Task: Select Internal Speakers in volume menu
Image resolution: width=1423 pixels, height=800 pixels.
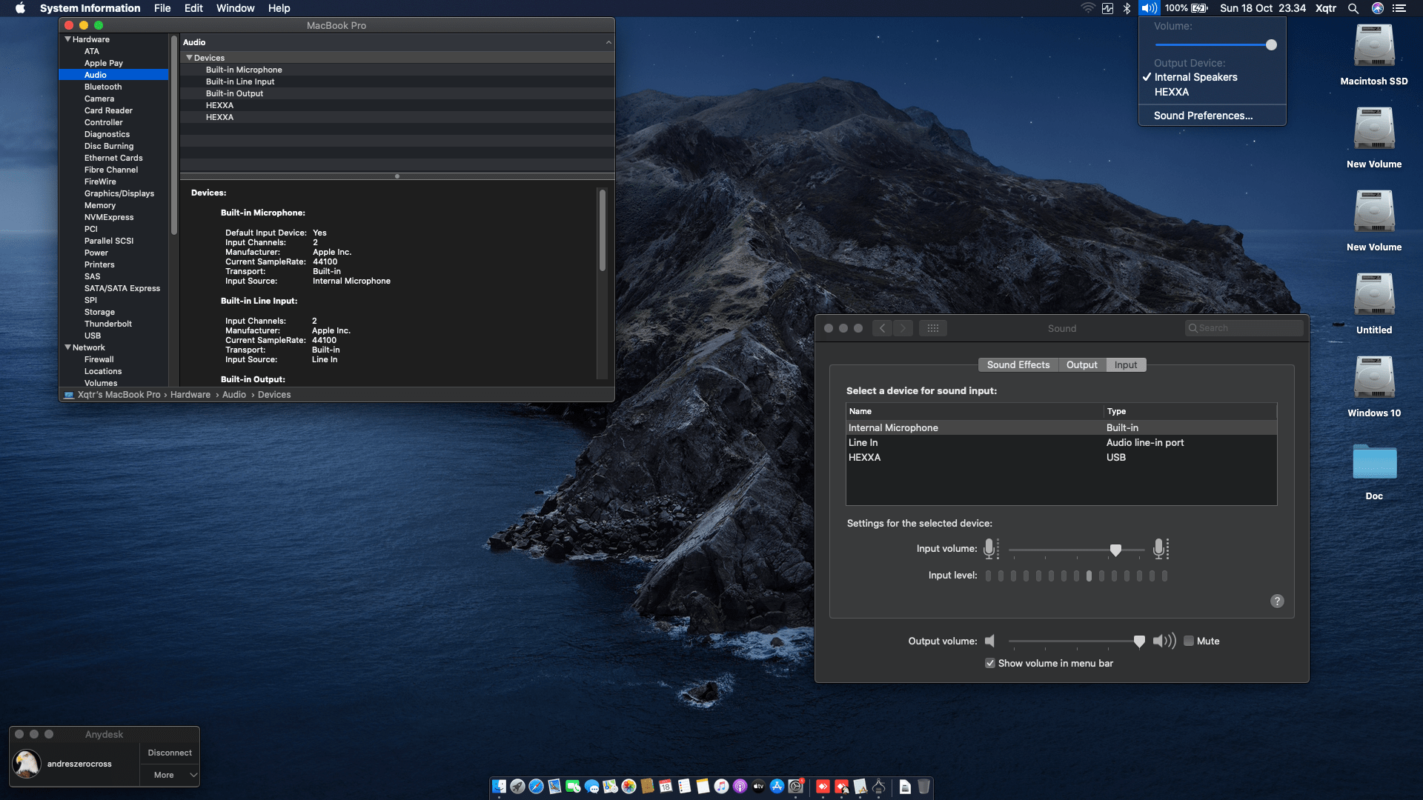Action: pos(1213,77)
